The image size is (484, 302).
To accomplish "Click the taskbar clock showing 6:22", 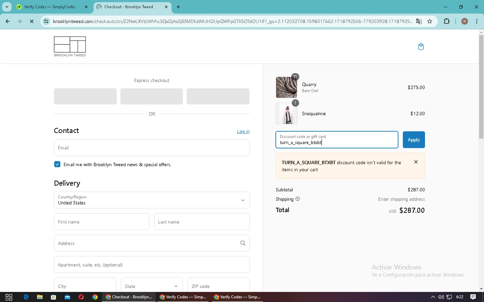I will [x=460, y=297].
